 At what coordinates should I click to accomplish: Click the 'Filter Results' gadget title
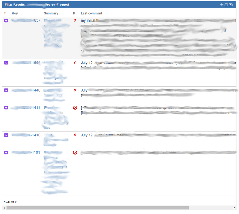point(37,5)
